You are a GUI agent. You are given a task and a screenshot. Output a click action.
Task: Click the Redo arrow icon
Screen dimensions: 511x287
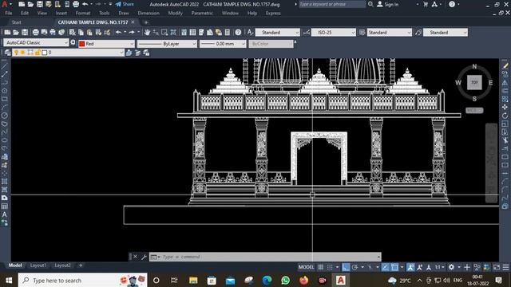(x=132, y=33)
